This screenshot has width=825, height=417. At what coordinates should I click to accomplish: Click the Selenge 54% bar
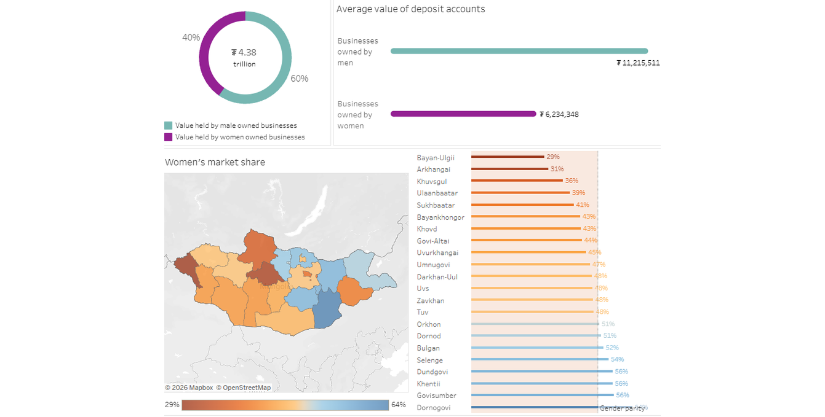540,359
